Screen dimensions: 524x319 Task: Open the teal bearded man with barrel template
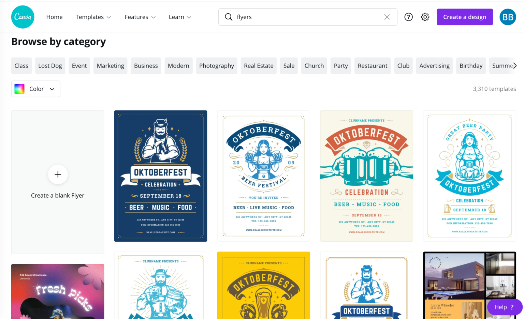(x=161, y=286)
